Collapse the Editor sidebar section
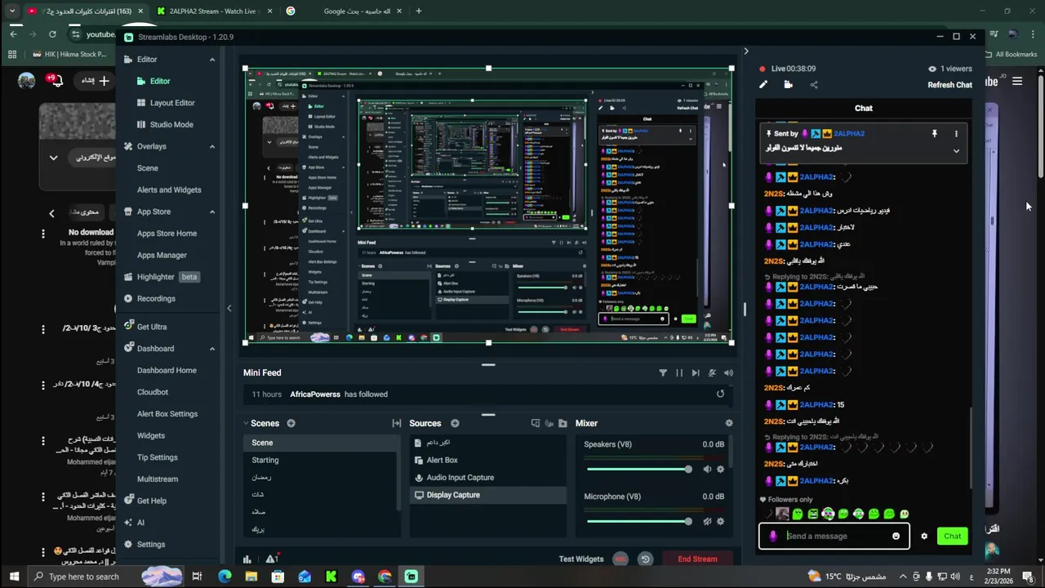The image size is (1045, 588). [212, 60]
